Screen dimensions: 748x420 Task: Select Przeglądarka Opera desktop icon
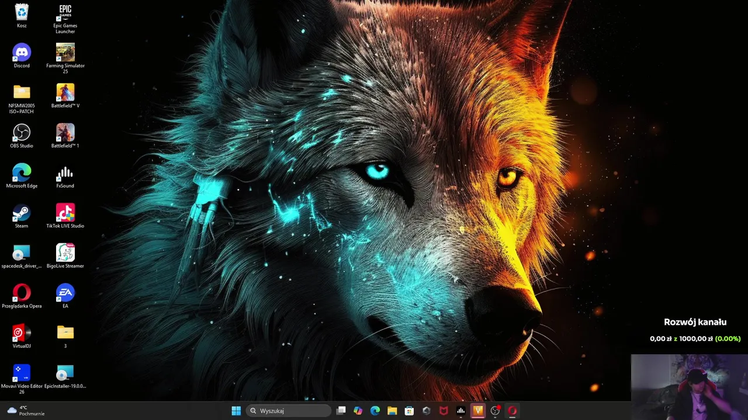[22, 296]
